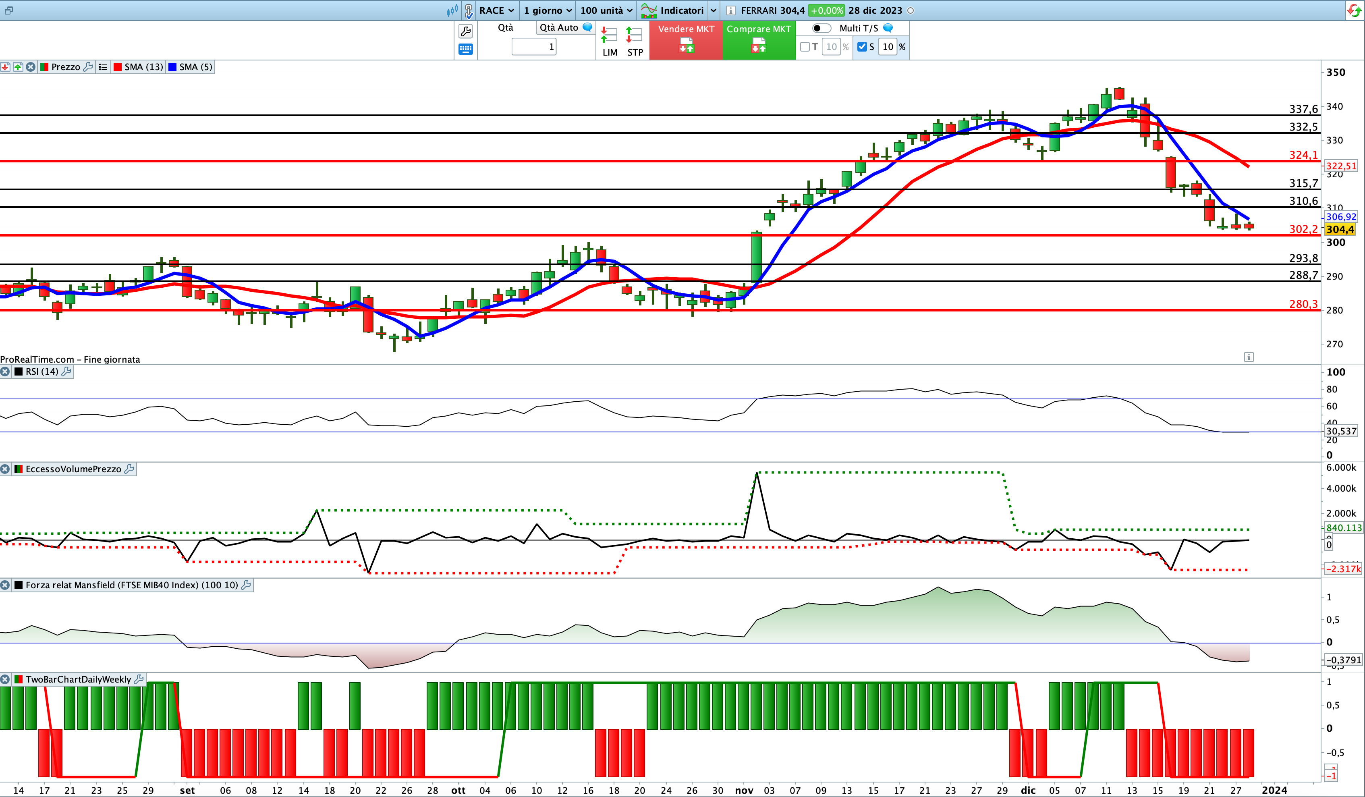
Task: Click the SMA (13) legend label
Action: coord(143,66)
